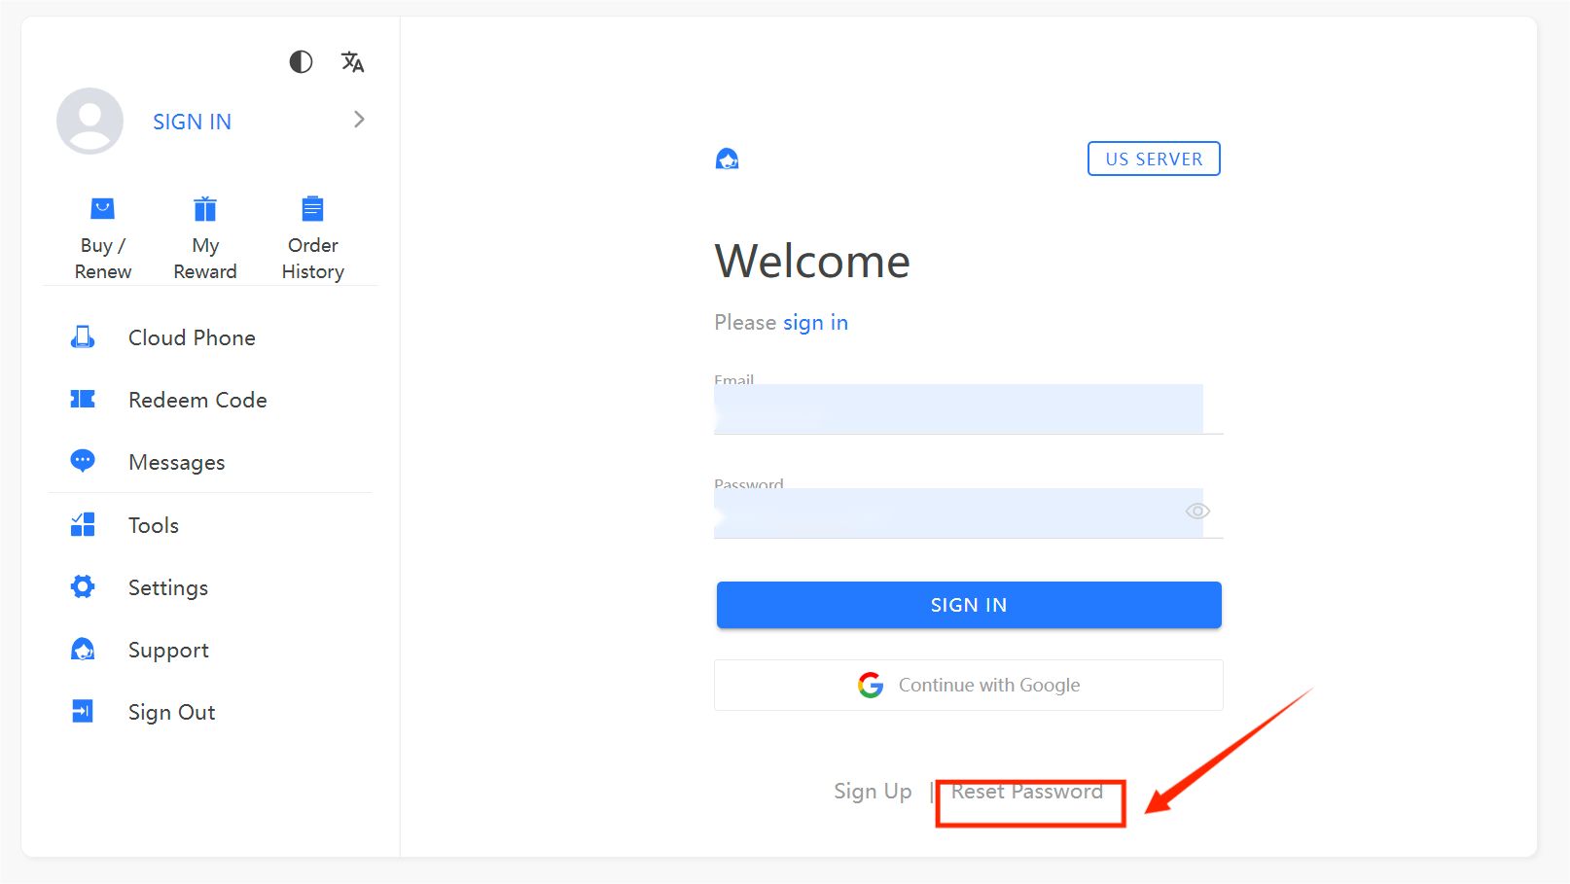Open Order History clipboard icon
Screen dimensions: 1570x884
[x=312, y=209]
